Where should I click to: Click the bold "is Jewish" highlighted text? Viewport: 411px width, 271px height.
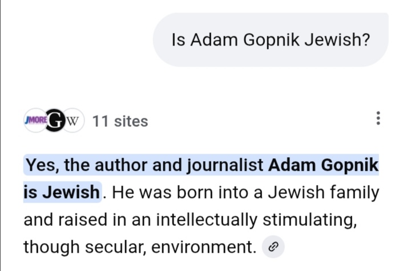(x=62, y=192)
